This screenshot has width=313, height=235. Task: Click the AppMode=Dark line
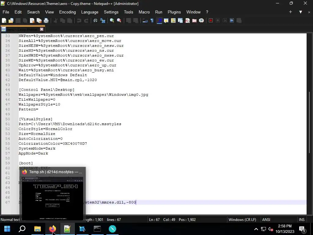coord(33,153)
